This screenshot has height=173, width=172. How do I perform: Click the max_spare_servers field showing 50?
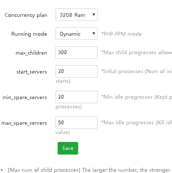coord(77,123)
